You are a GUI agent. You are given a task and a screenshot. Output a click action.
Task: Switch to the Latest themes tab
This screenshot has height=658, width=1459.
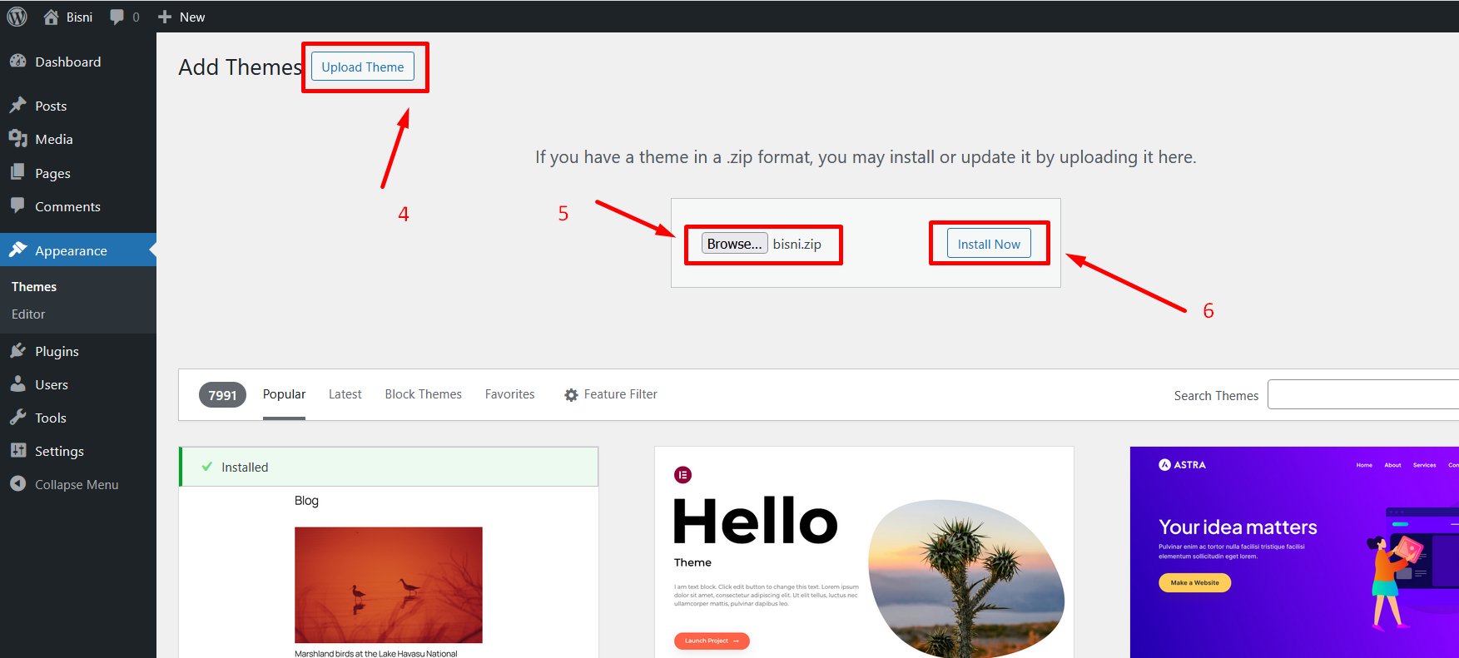pyautogui.click(x=345, y=394)
